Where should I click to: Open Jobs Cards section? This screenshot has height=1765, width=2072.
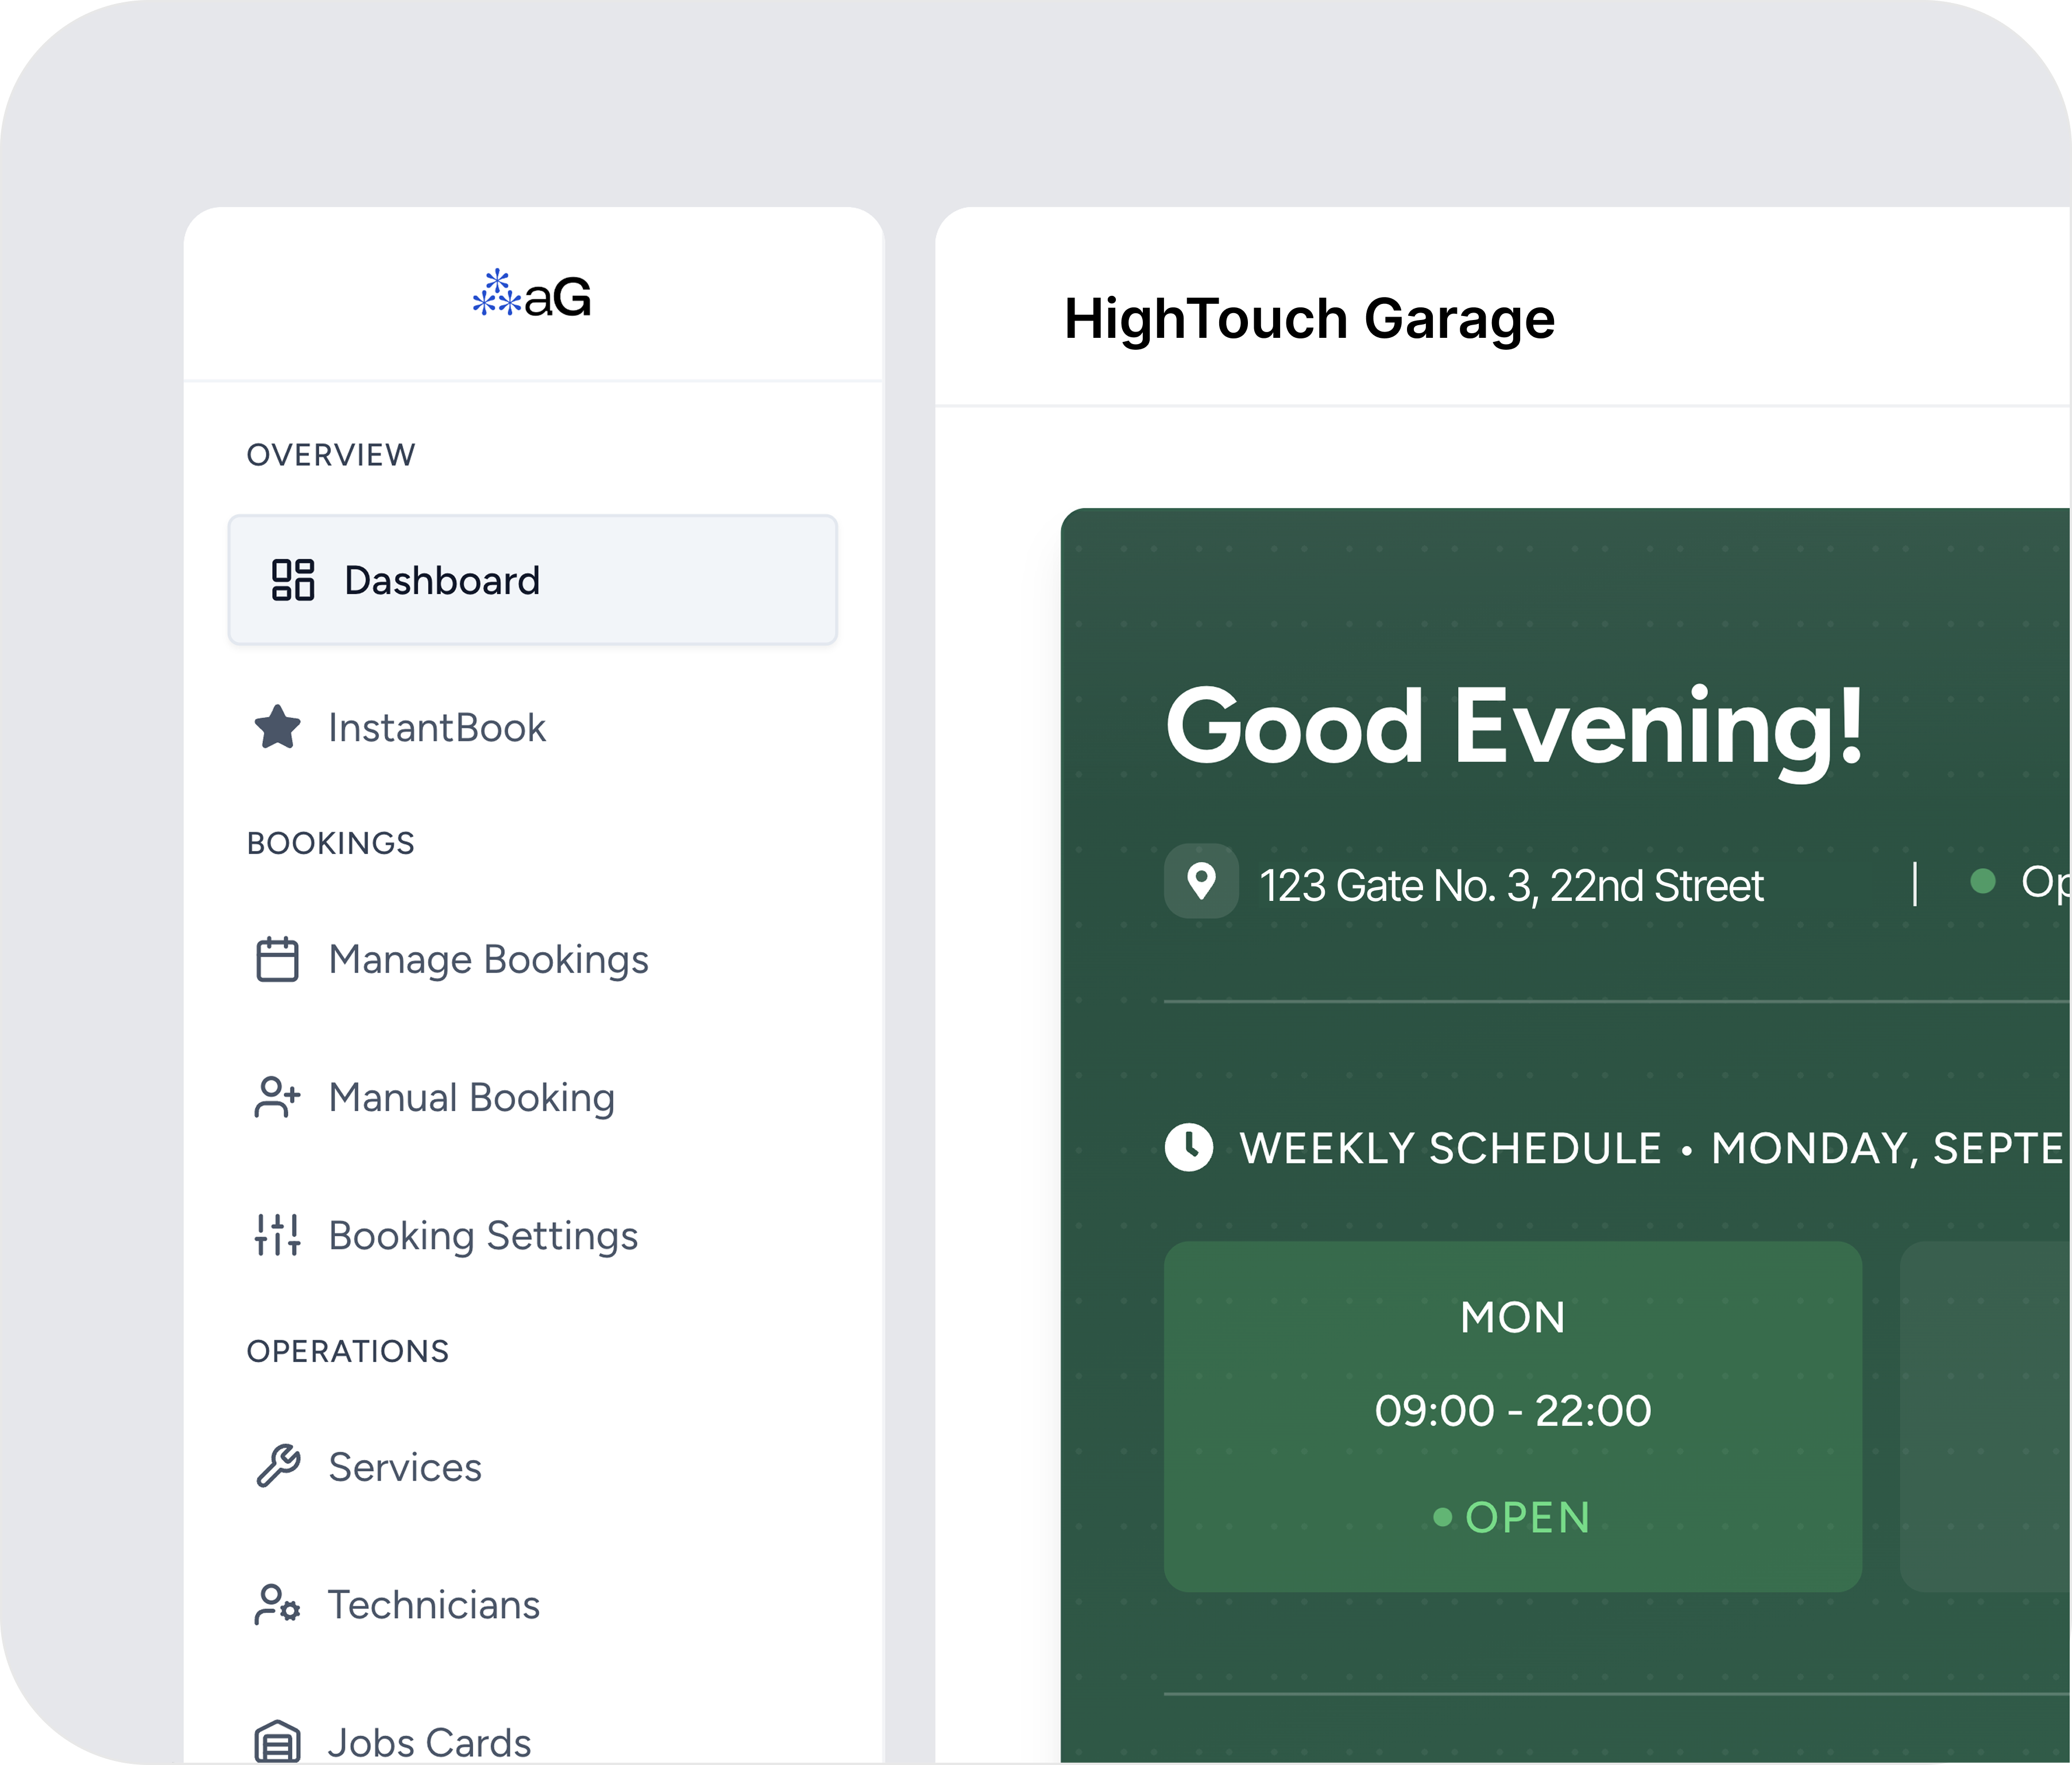pos(430,1742)
